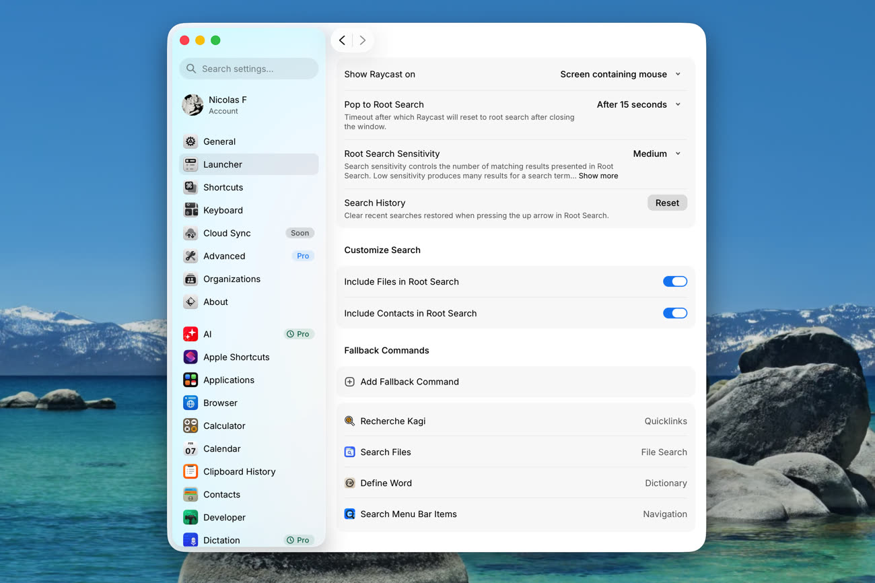Image resolution: width=875 pixels, height=583 pixels.
Task: Click the Soon badge next to Cloud Sync
Action: point(300,233)
